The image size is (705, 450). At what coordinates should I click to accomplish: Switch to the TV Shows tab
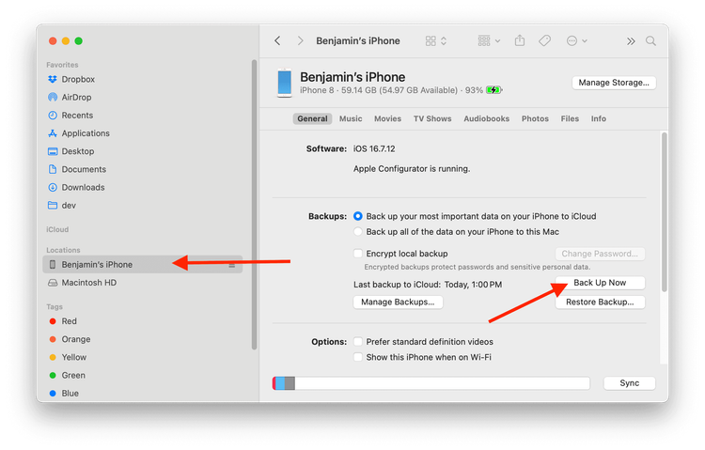tap(432, 118)
